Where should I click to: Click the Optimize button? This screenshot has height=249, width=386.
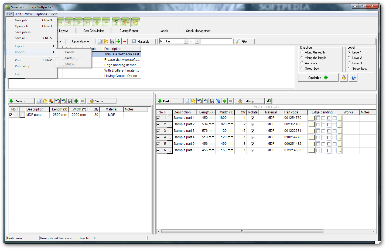(x=318, y=78)
